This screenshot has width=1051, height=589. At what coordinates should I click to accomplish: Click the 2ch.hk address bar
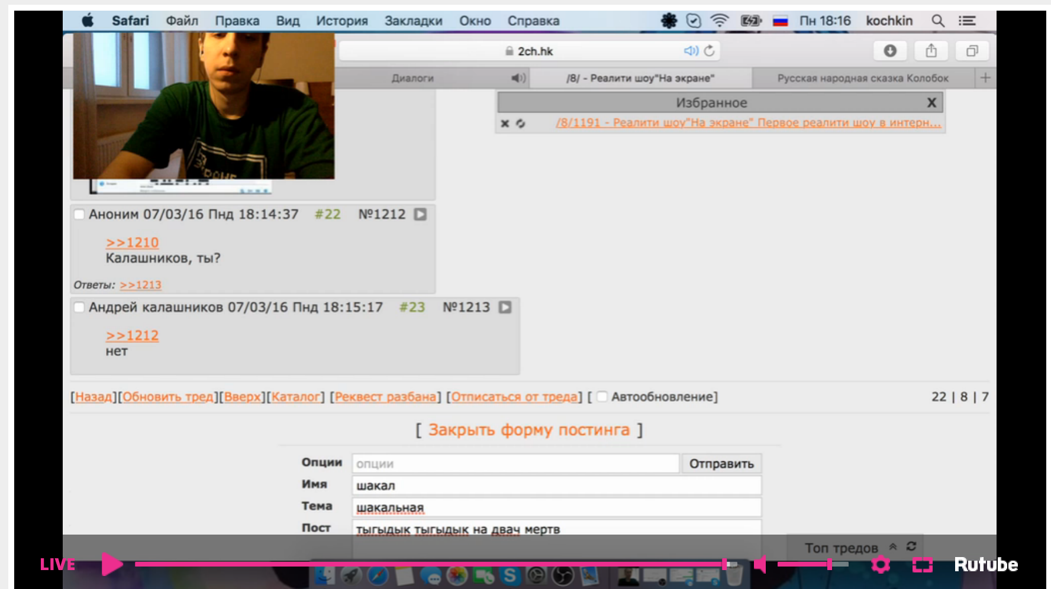(529, 51)
